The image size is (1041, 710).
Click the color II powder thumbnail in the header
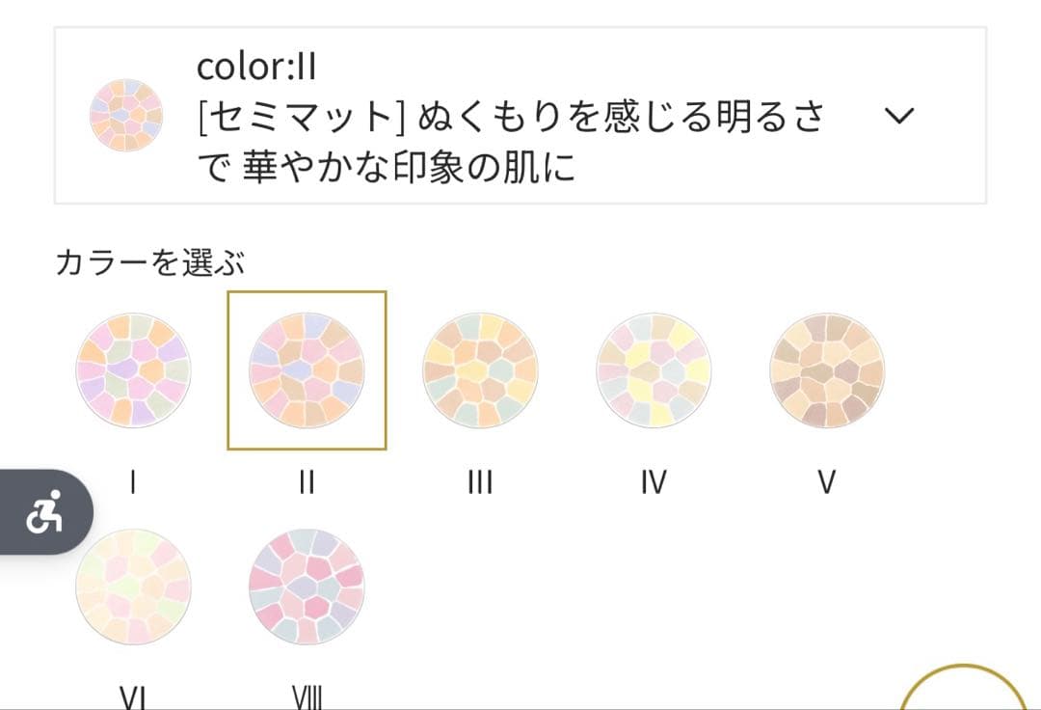(x=123, y=115)
